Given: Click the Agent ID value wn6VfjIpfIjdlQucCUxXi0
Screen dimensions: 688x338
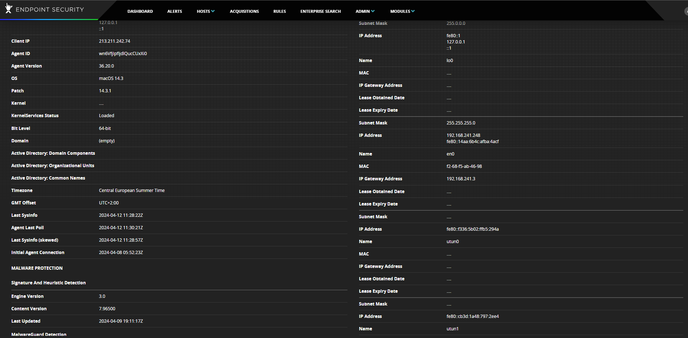Looking at the screenshot, I should [x=123, y=54].
